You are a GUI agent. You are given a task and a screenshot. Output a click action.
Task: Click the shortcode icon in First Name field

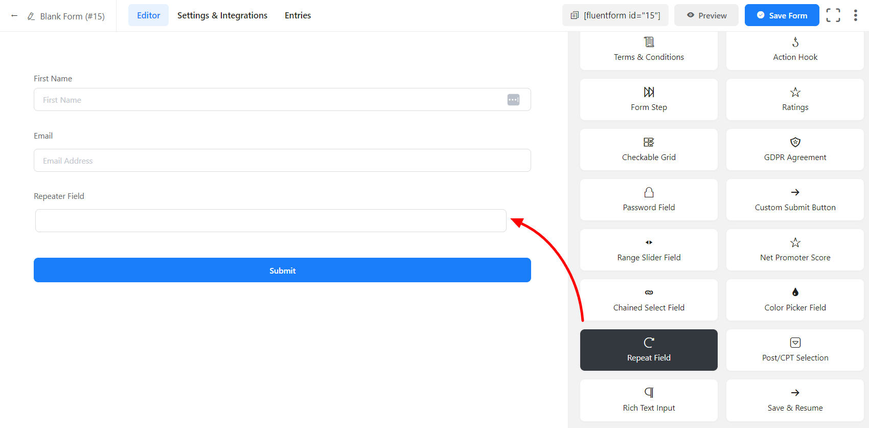tap(513, 100)
